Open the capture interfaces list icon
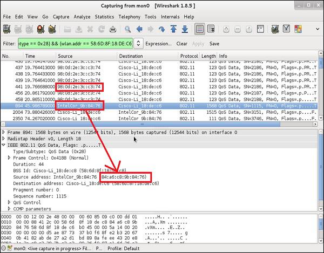Image resolution: width=324 pixels, height=253 pixels. pyautogui.click(x=7, y=29)
